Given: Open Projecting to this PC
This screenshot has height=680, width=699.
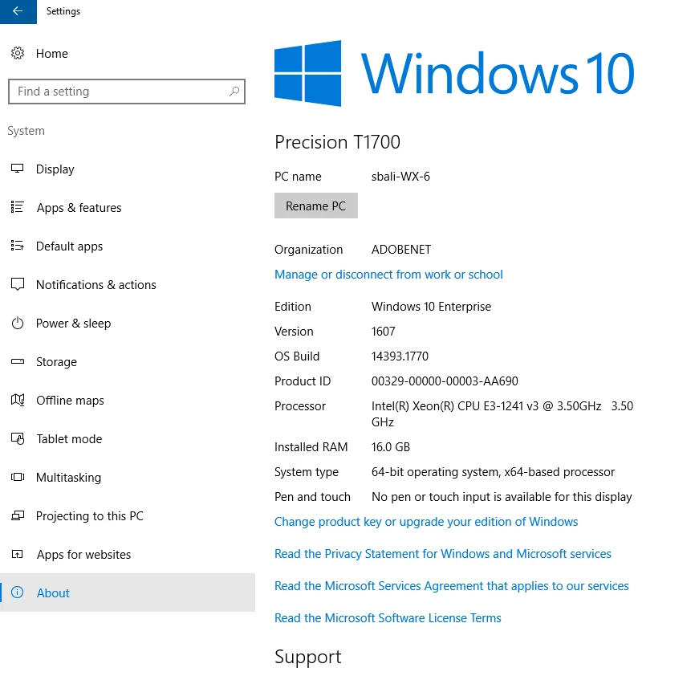Looking at the screenshot, I should 128,516.
